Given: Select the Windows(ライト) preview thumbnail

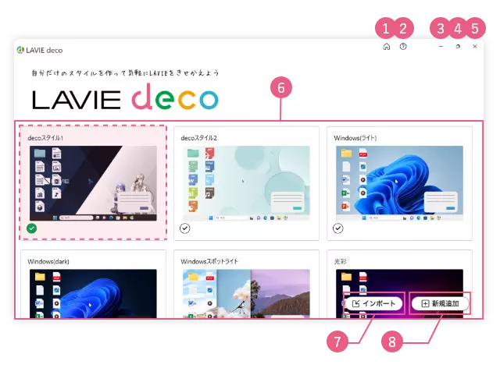Looking at the screenshot, I should [x=399, y=183].
